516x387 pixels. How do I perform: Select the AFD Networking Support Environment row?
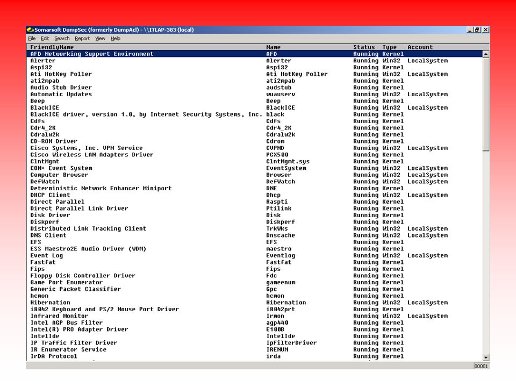pyautogui.click(x=254, y=54)
